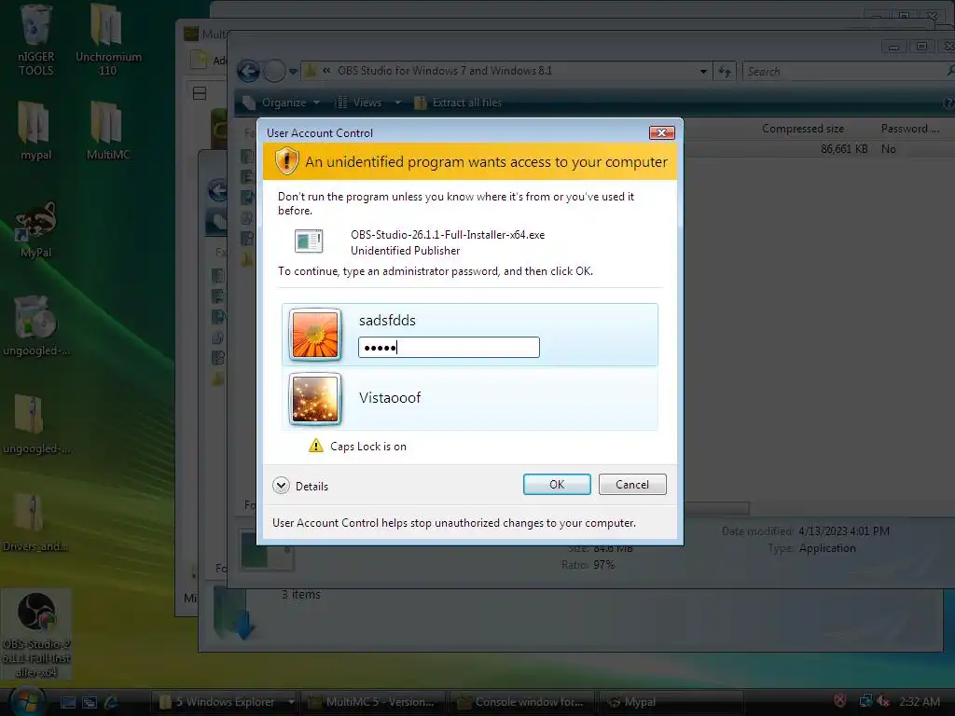Switch to MultiMC 5 taskbar button
The height and width of the screenshot is (716, 955).
(373, 702)
